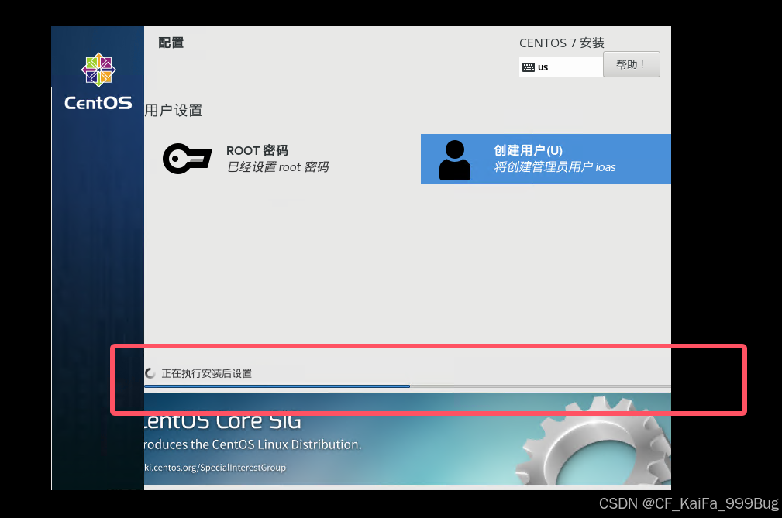Click 'roduces the CentOS Linux Distribution' text
The width and height of the screenshot is (782, 518).
tap(253, 444)
